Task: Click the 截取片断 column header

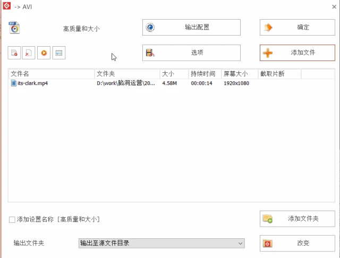Action: (x=279, y=74)
